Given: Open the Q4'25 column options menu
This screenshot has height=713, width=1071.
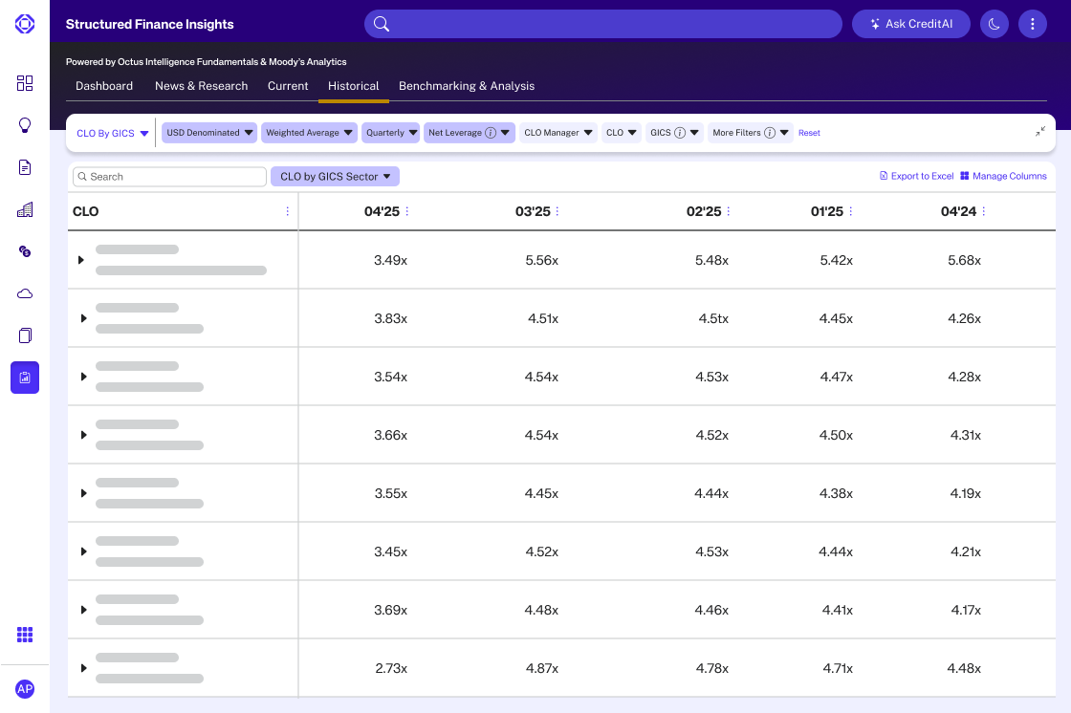Looking at the screenshot, I should [407, 211].
